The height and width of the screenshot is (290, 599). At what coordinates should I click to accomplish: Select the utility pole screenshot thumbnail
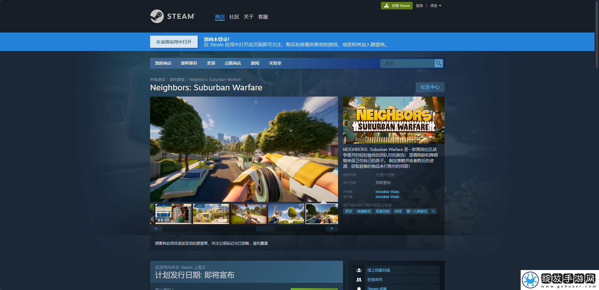286,214
